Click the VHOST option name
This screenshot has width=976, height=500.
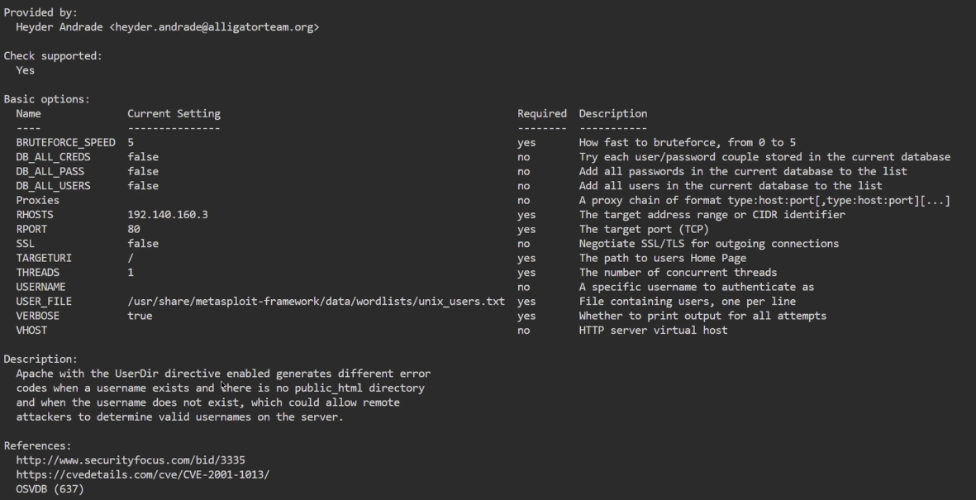pos(31,331)
